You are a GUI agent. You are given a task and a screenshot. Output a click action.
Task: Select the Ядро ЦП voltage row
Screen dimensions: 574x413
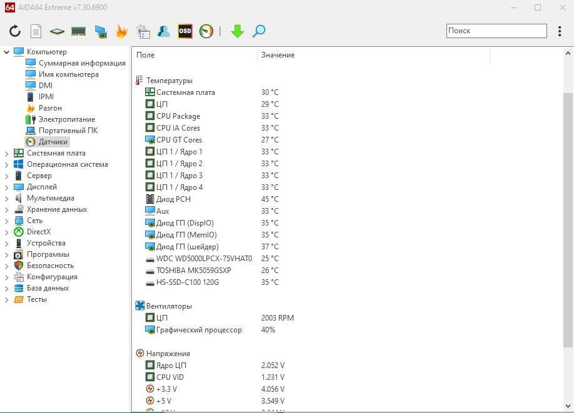(x=215, y=366)
